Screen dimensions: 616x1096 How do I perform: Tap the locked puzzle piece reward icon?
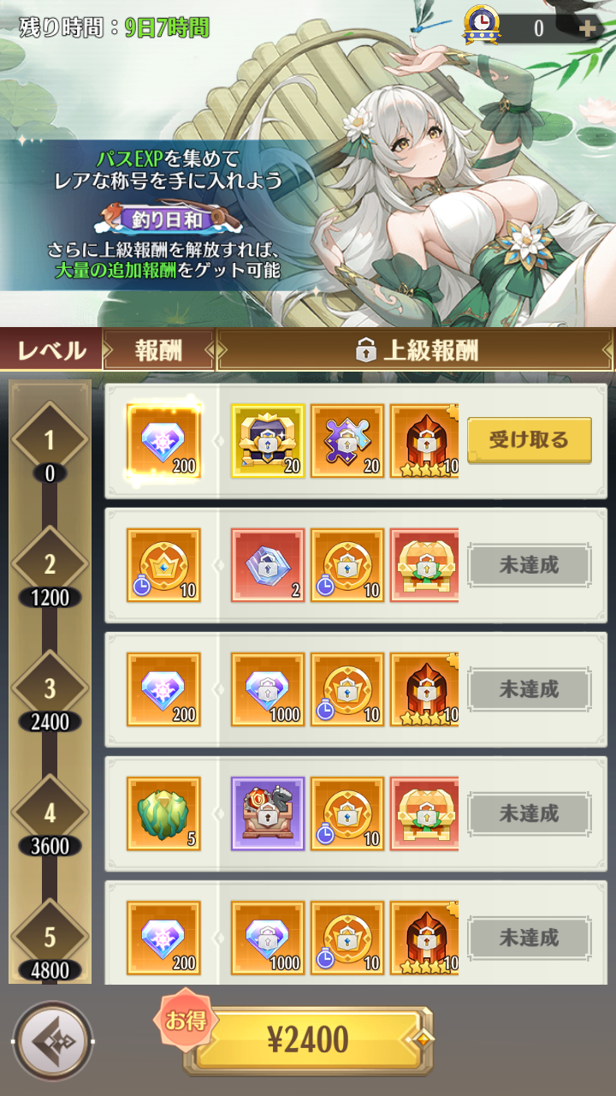[347, 441]
